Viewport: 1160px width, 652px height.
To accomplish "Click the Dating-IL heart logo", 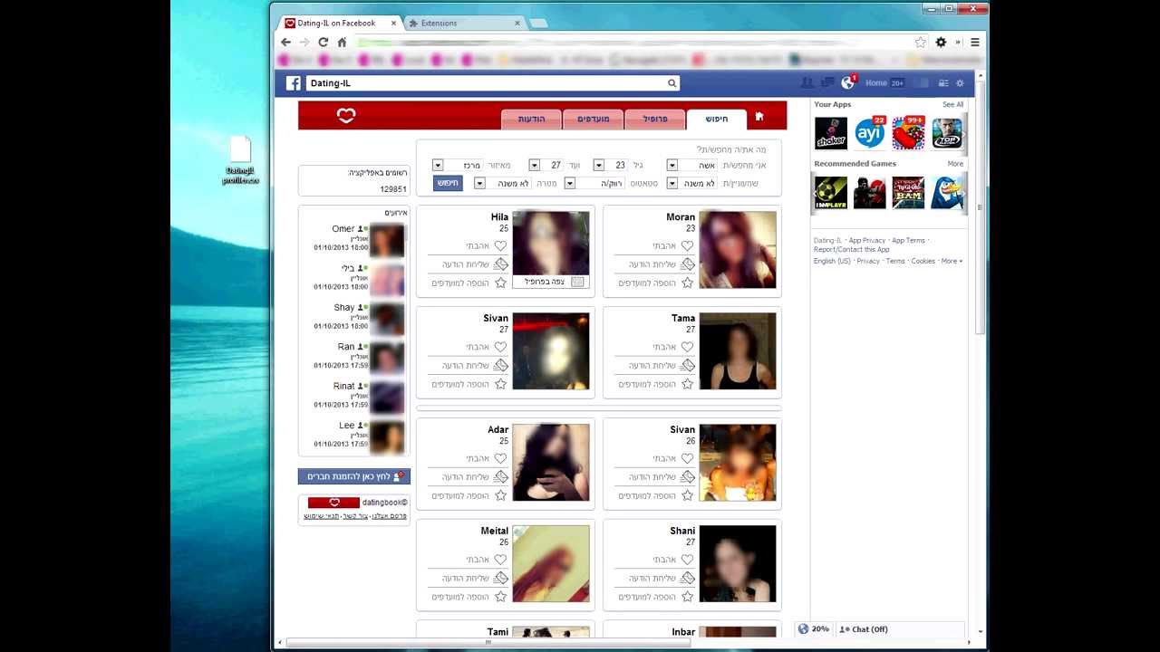I will point(346,116).
